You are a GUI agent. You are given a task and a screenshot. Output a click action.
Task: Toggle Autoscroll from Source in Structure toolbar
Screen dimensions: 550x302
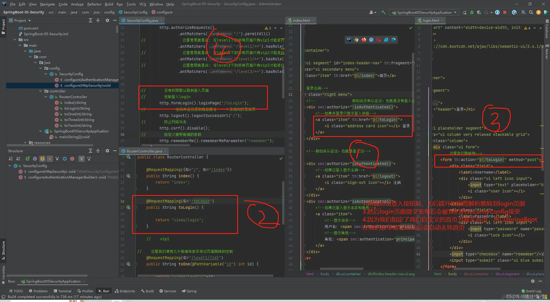click(89, 159)
